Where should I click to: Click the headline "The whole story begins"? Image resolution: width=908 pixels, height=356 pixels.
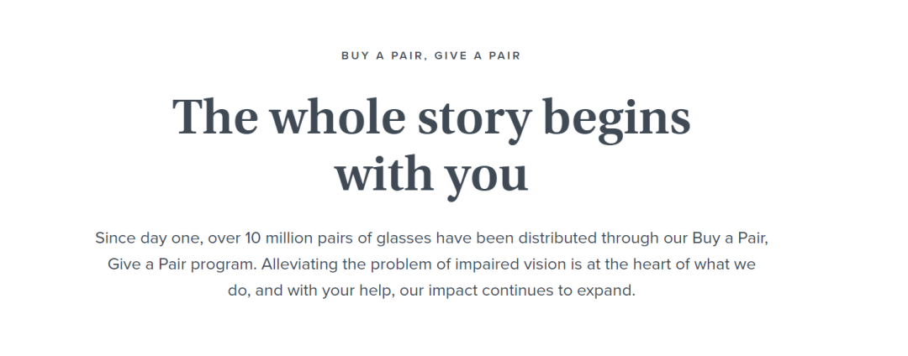click(430, 117)
